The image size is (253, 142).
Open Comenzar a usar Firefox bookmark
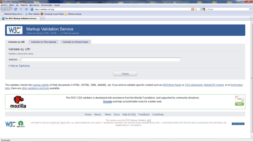(52, 14)
